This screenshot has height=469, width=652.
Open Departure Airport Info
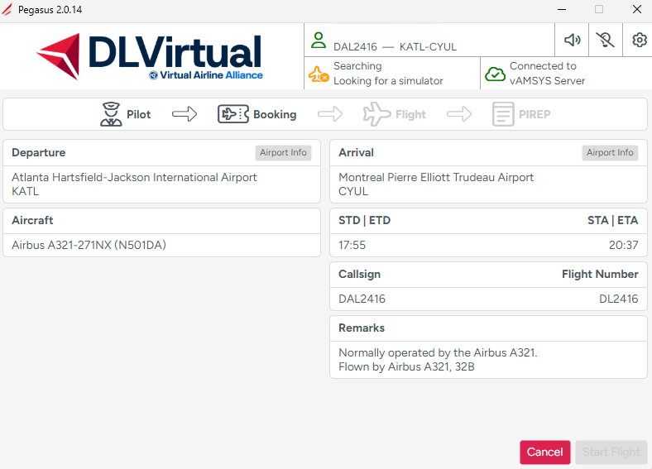(x=283, y=152)
